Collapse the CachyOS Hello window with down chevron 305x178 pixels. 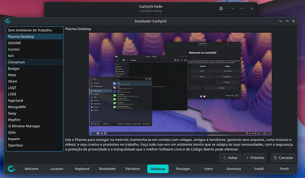pyautogui.click(x=233, y=8)
